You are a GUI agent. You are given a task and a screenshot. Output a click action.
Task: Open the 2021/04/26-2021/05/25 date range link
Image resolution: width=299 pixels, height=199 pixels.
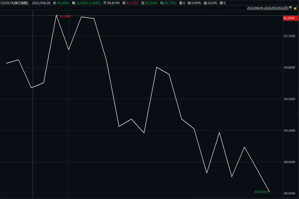267,8
